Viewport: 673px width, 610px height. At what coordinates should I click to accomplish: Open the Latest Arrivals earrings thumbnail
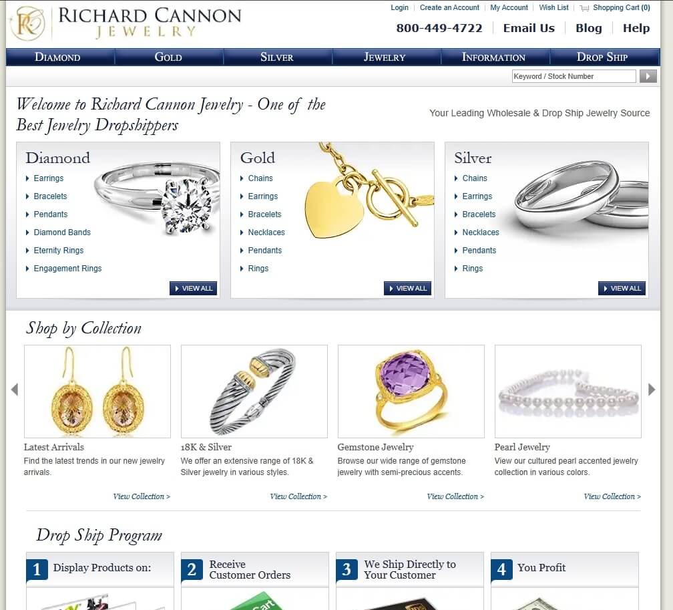point(97,392)
